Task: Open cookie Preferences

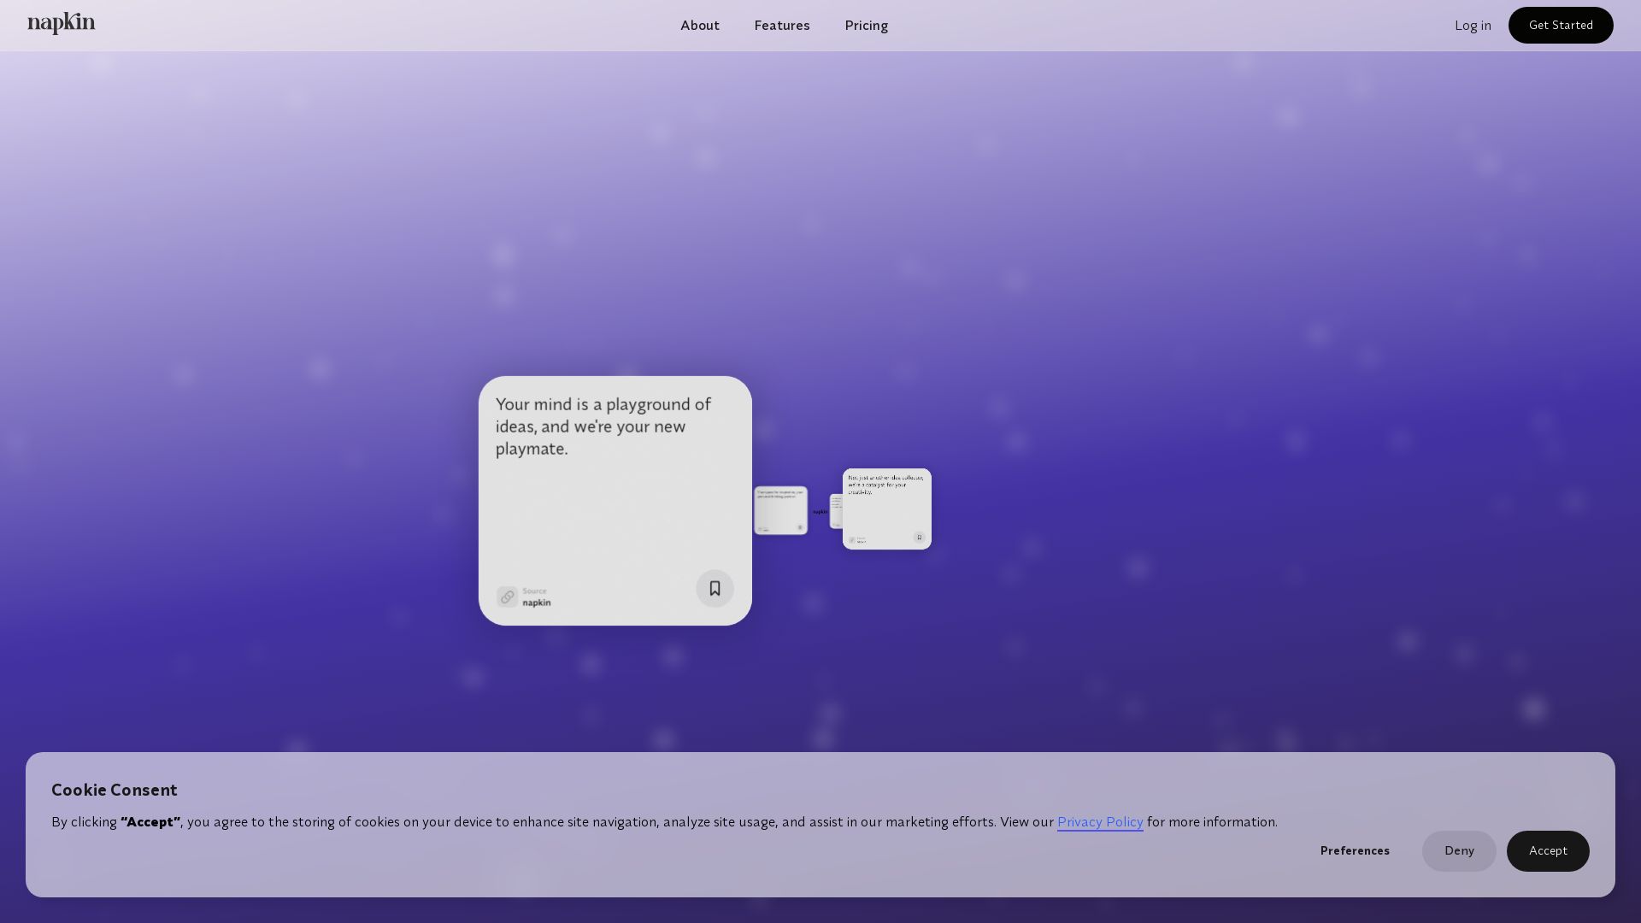Action: click(1354, 850)
